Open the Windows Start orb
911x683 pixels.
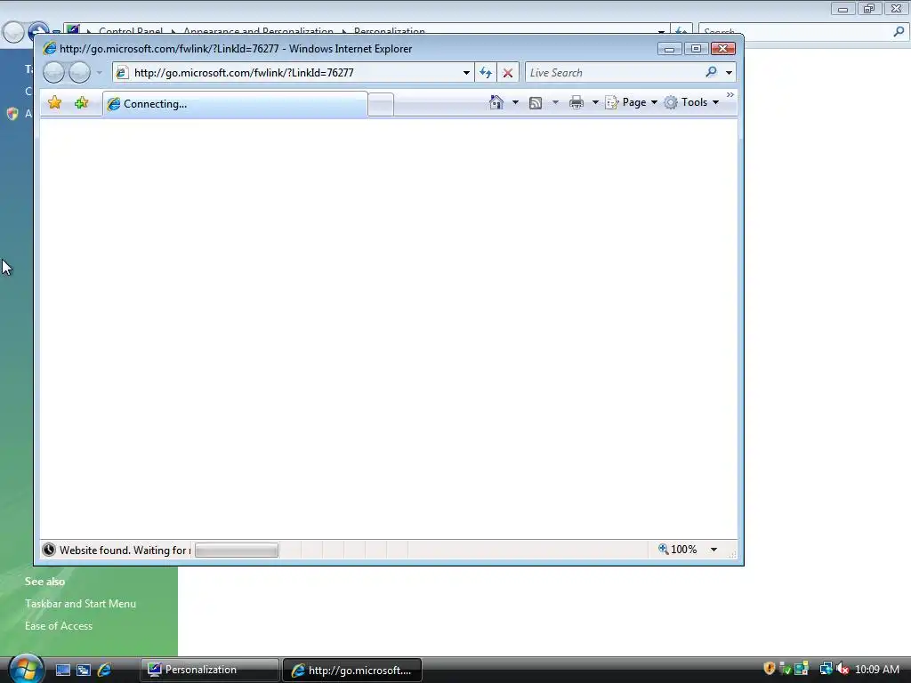26,669
